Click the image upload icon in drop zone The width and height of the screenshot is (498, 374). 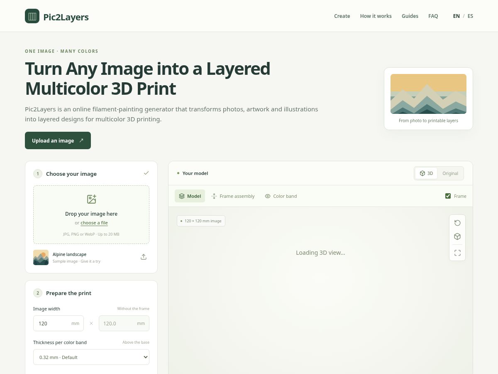(91, 199)
